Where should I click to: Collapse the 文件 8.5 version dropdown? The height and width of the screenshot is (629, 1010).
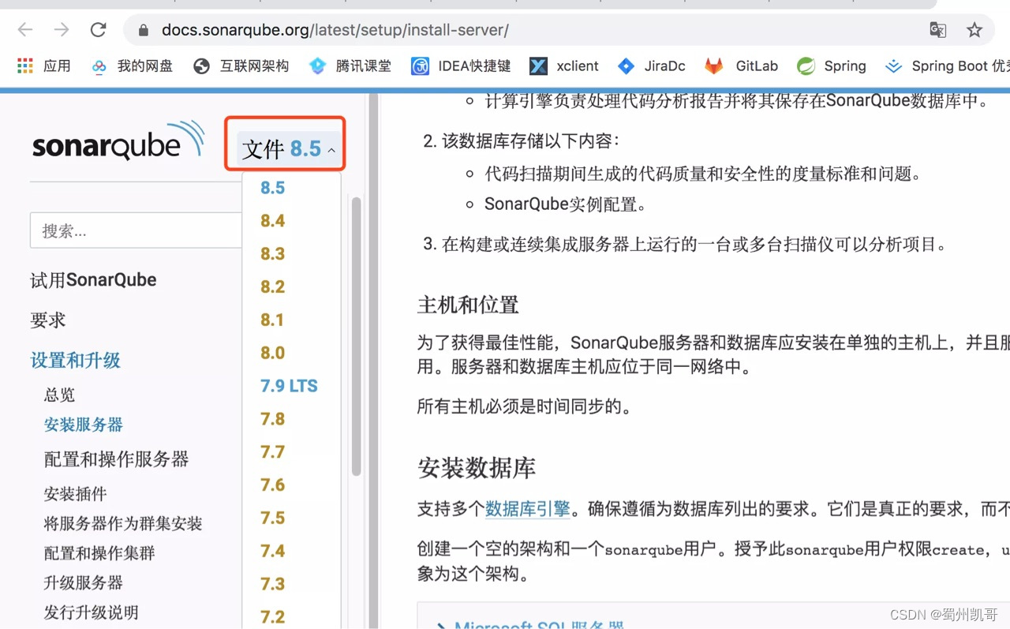tap(289, 148)
